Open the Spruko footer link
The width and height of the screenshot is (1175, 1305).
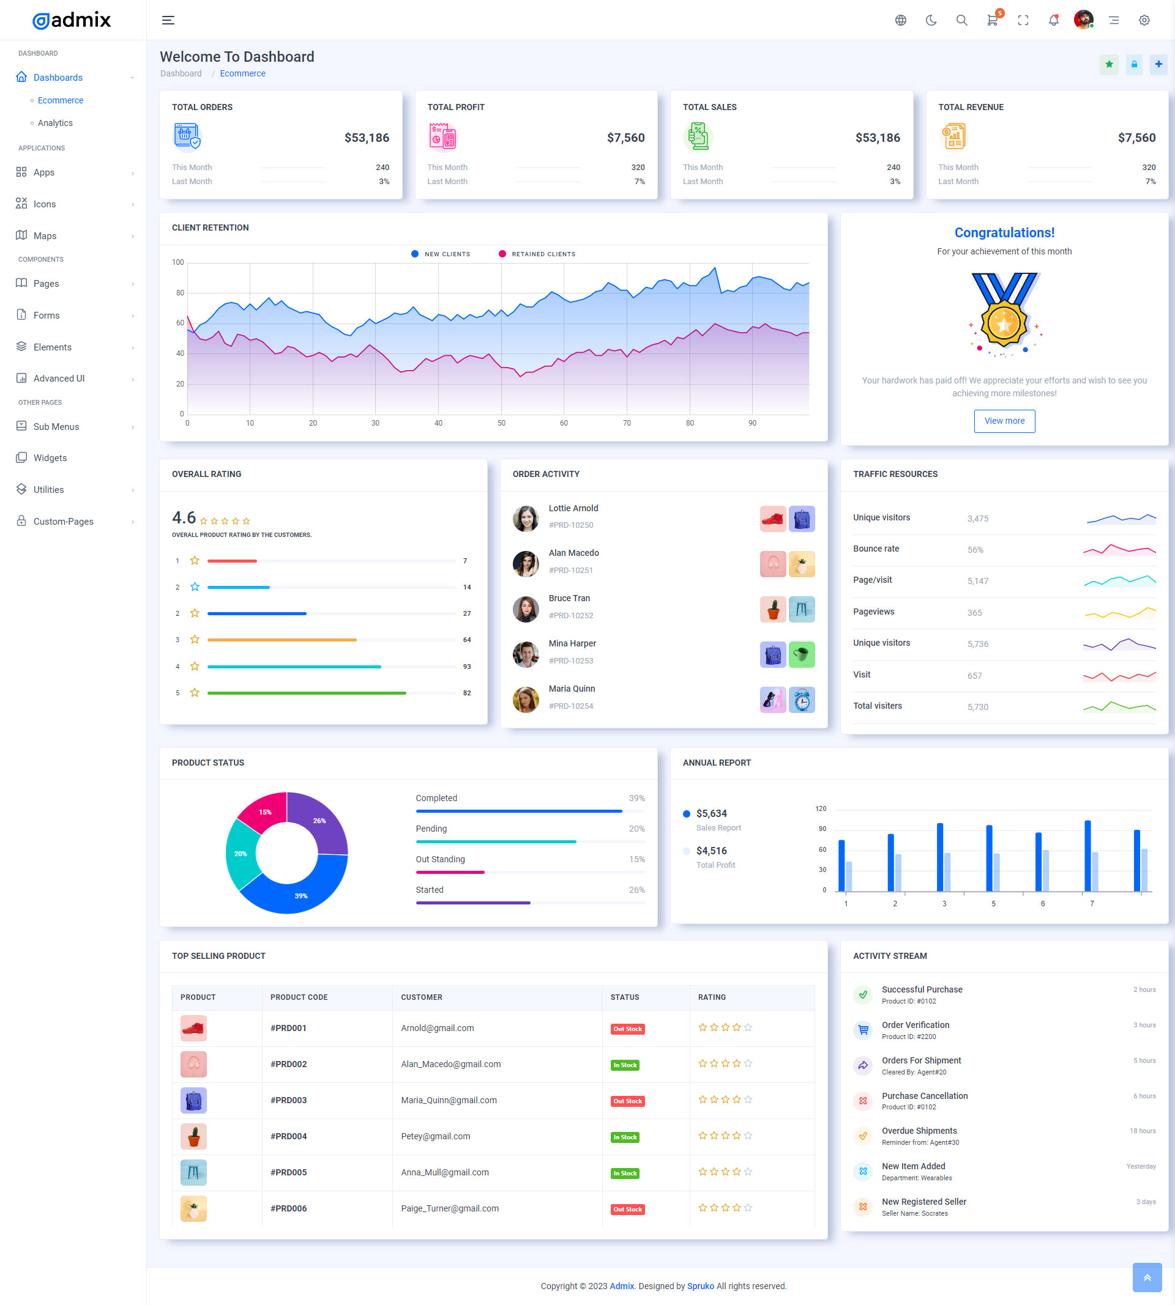pyautogui.click(x=701, y=1285)
